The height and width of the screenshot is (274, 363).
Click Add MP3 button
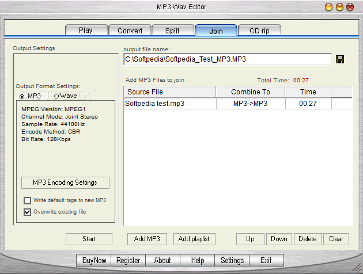pyautogui.click(x=147, y=239)
